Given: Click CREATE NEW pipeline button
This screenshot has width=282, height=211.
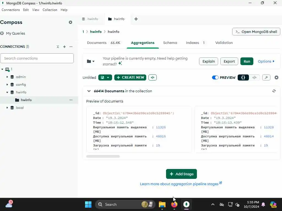Looking at the screenshot, I should (130, 77).
